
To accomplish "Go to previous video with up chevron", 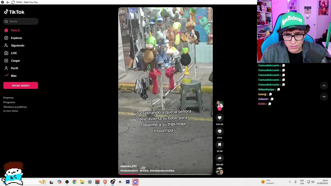I will click(x=324, y=86).
